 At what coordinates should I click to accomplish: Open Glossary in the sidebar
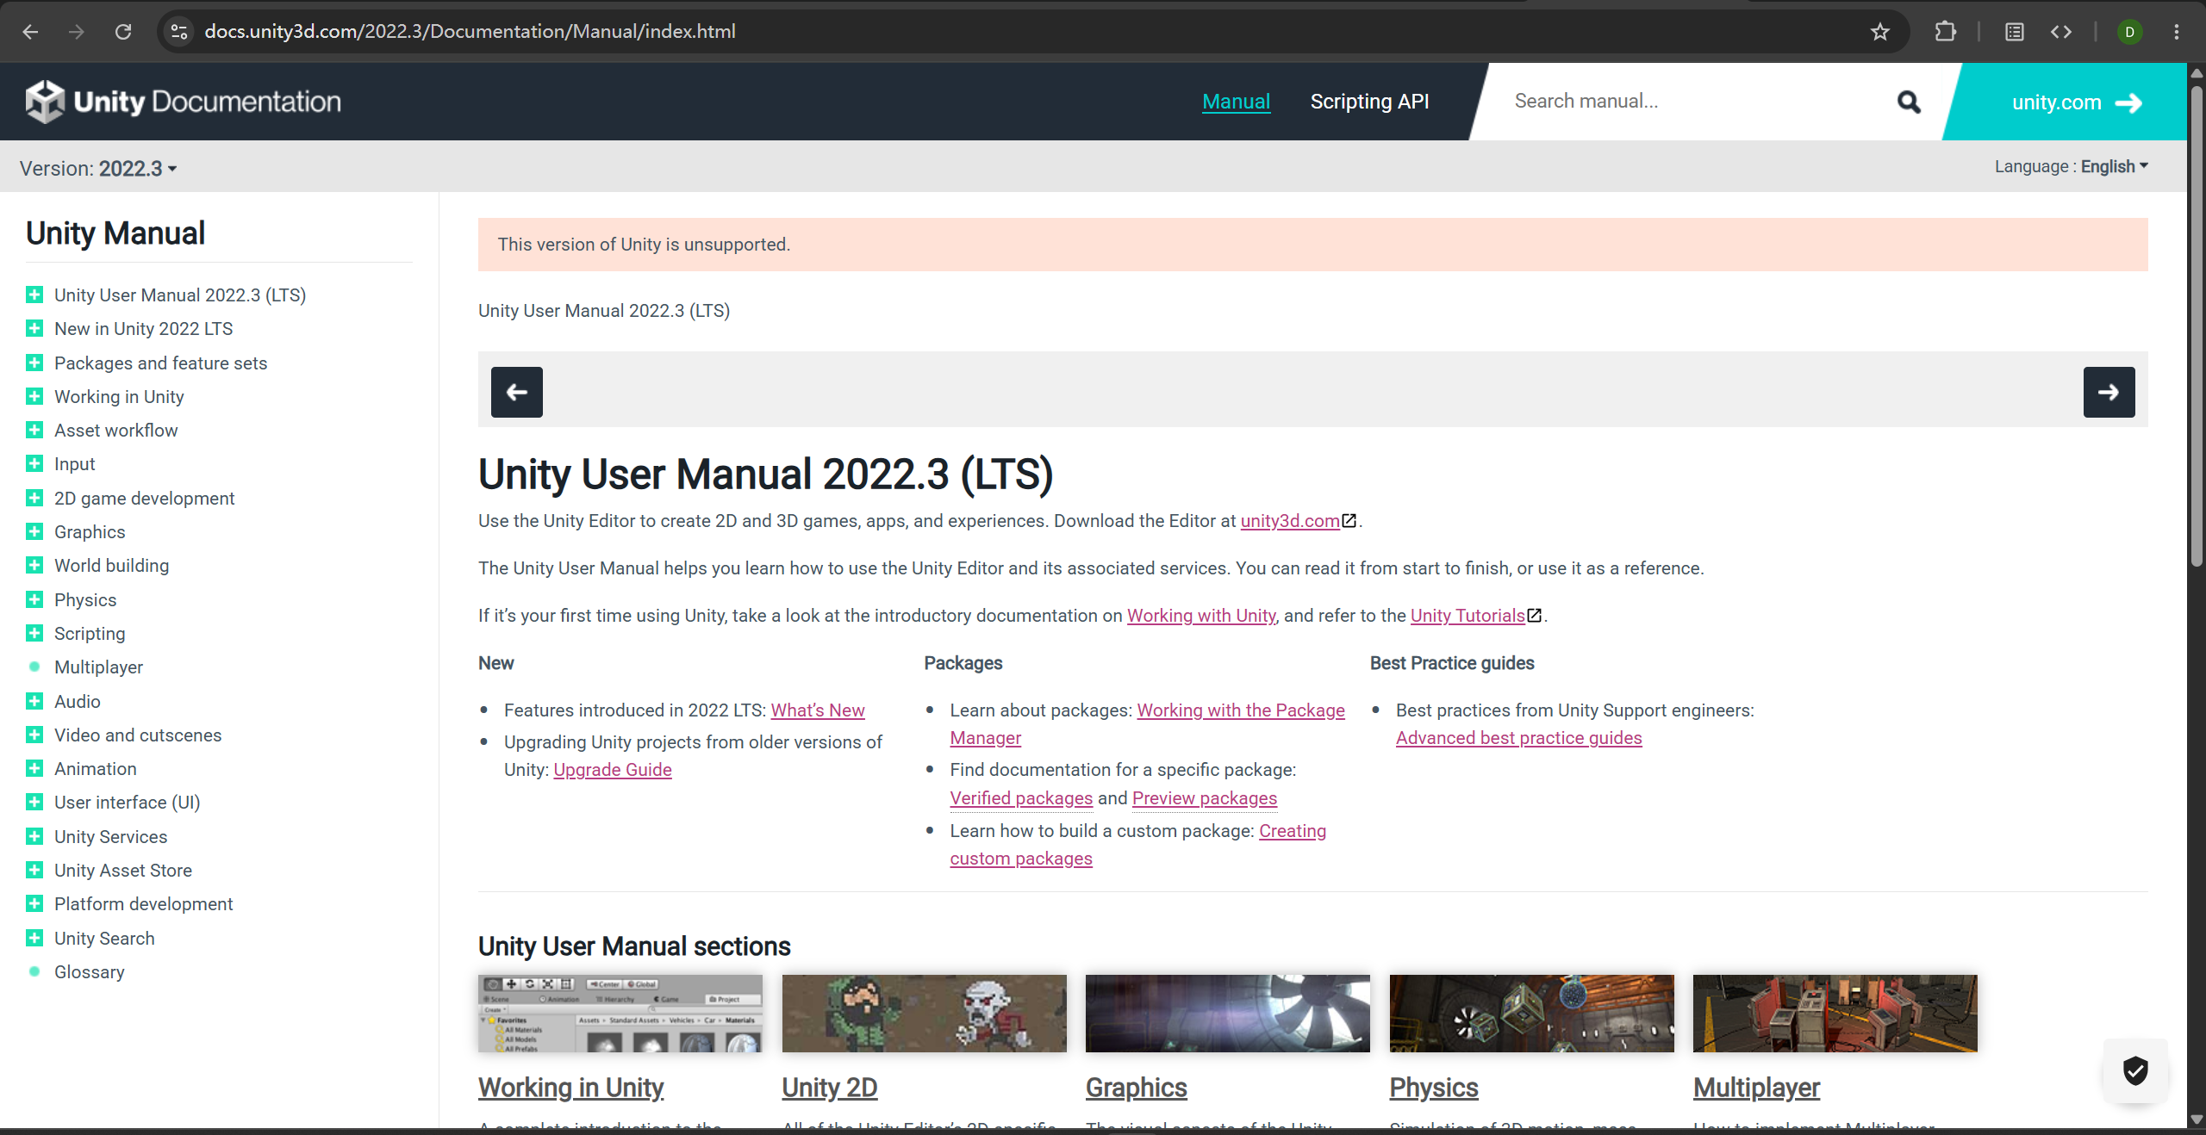[x=89, y=971]
